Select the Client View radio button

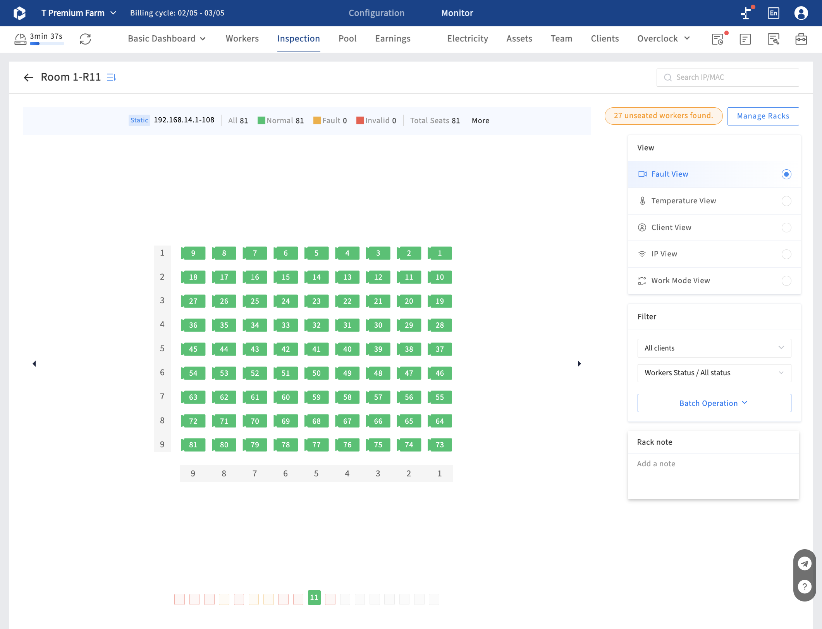click(786, 228)
